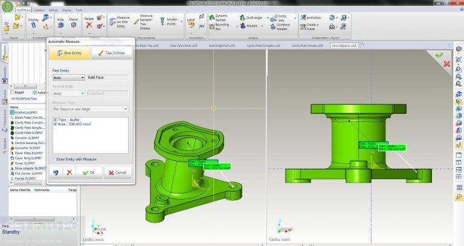This screenshot has width=464, height=246.
Task: Click the Measure on One Entity tool
Action: [x=118, y=22]
